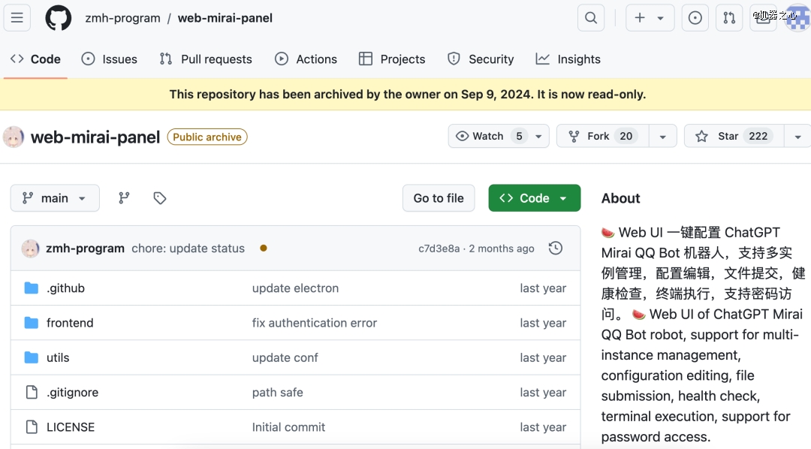Open the LICENSE file
The image size is (811, 449).
point(71,427)
